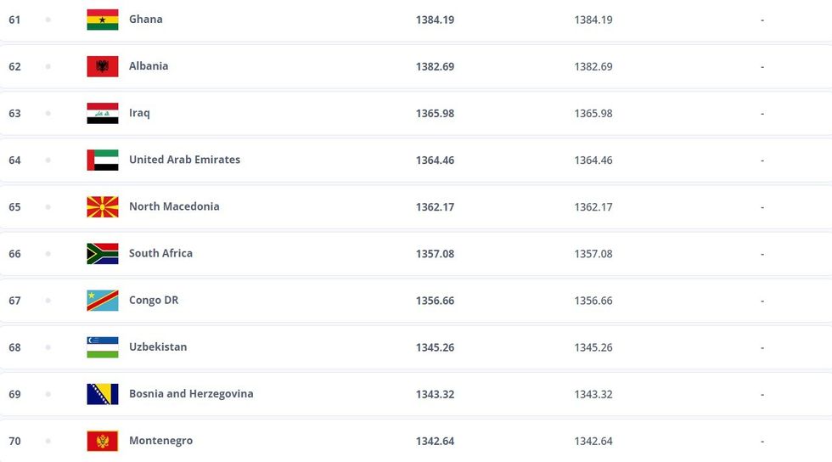Screen dimensions: 832x462
Task: Click the North Macedonia flag icon
Action: [103, 206]
